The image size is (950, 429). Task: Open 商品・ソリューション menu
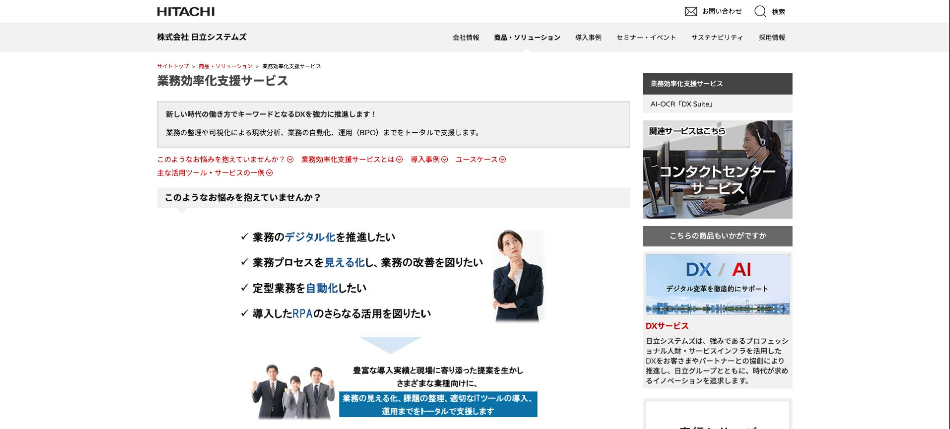click(527, 38)
